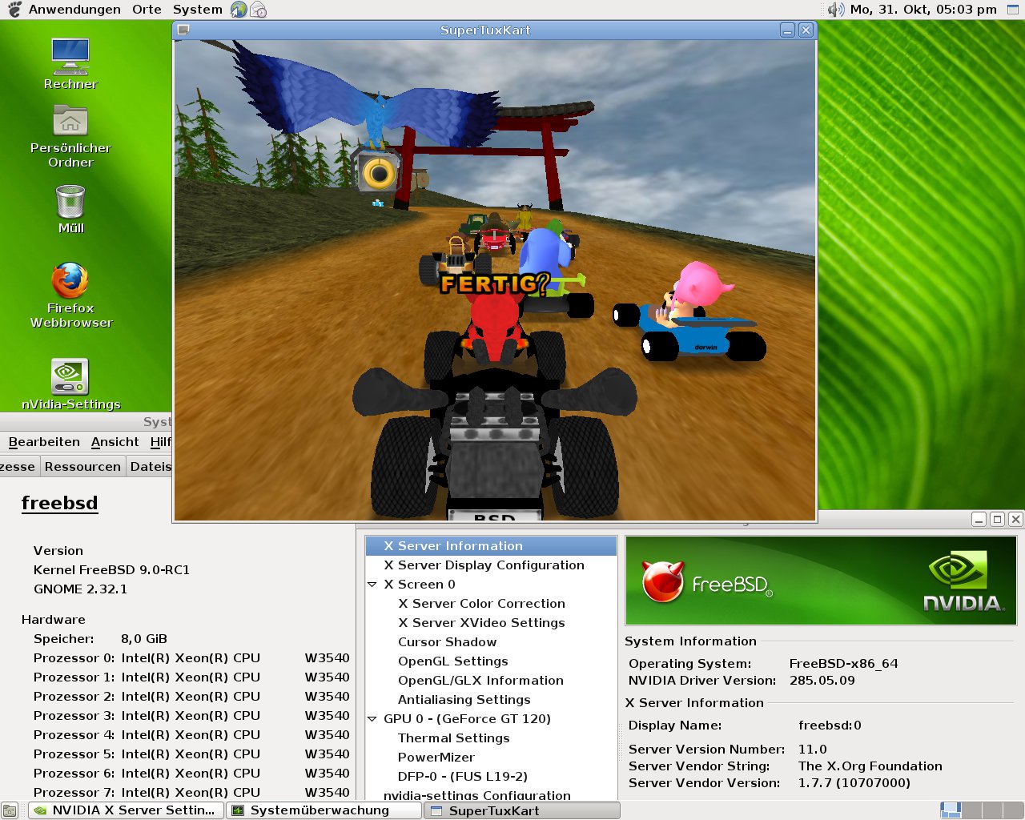The height and width of the screenshot is (820, 1025).
Task: Select X Server Information in the tree
Action: click(491, 546)
